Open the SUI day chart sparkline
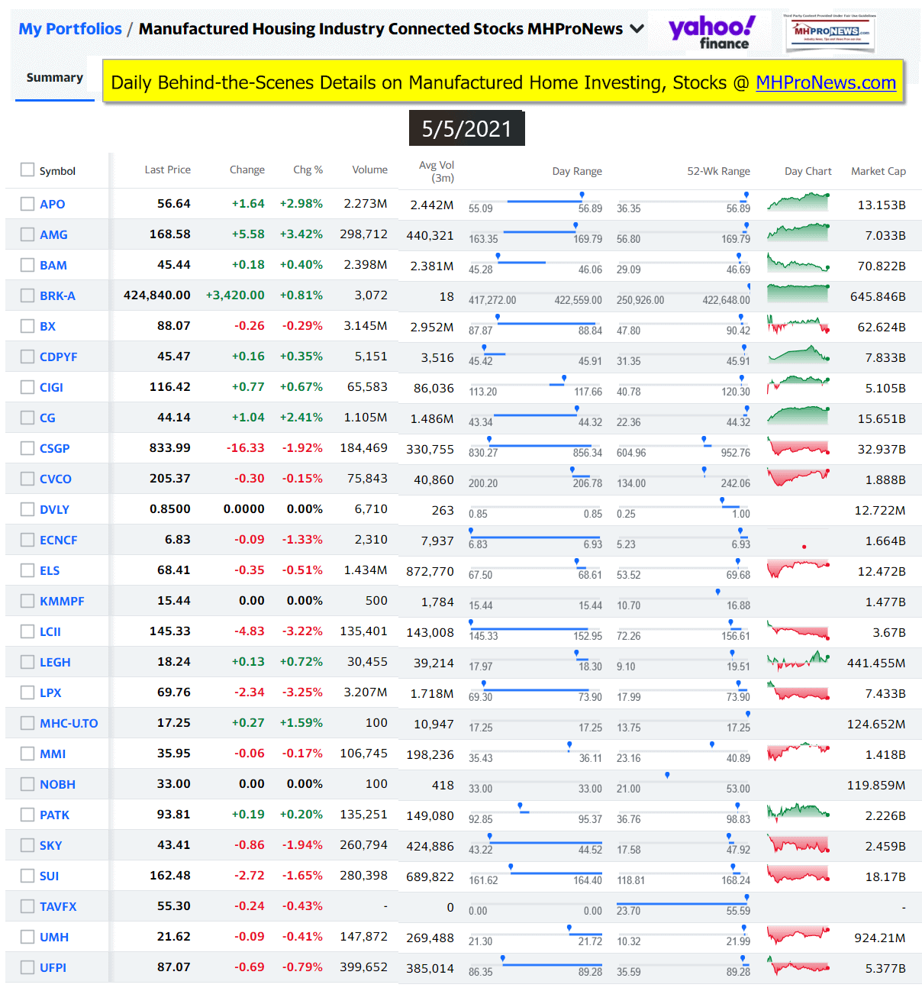This screenshot has height=991, width=922. click(x=798, y=874)
